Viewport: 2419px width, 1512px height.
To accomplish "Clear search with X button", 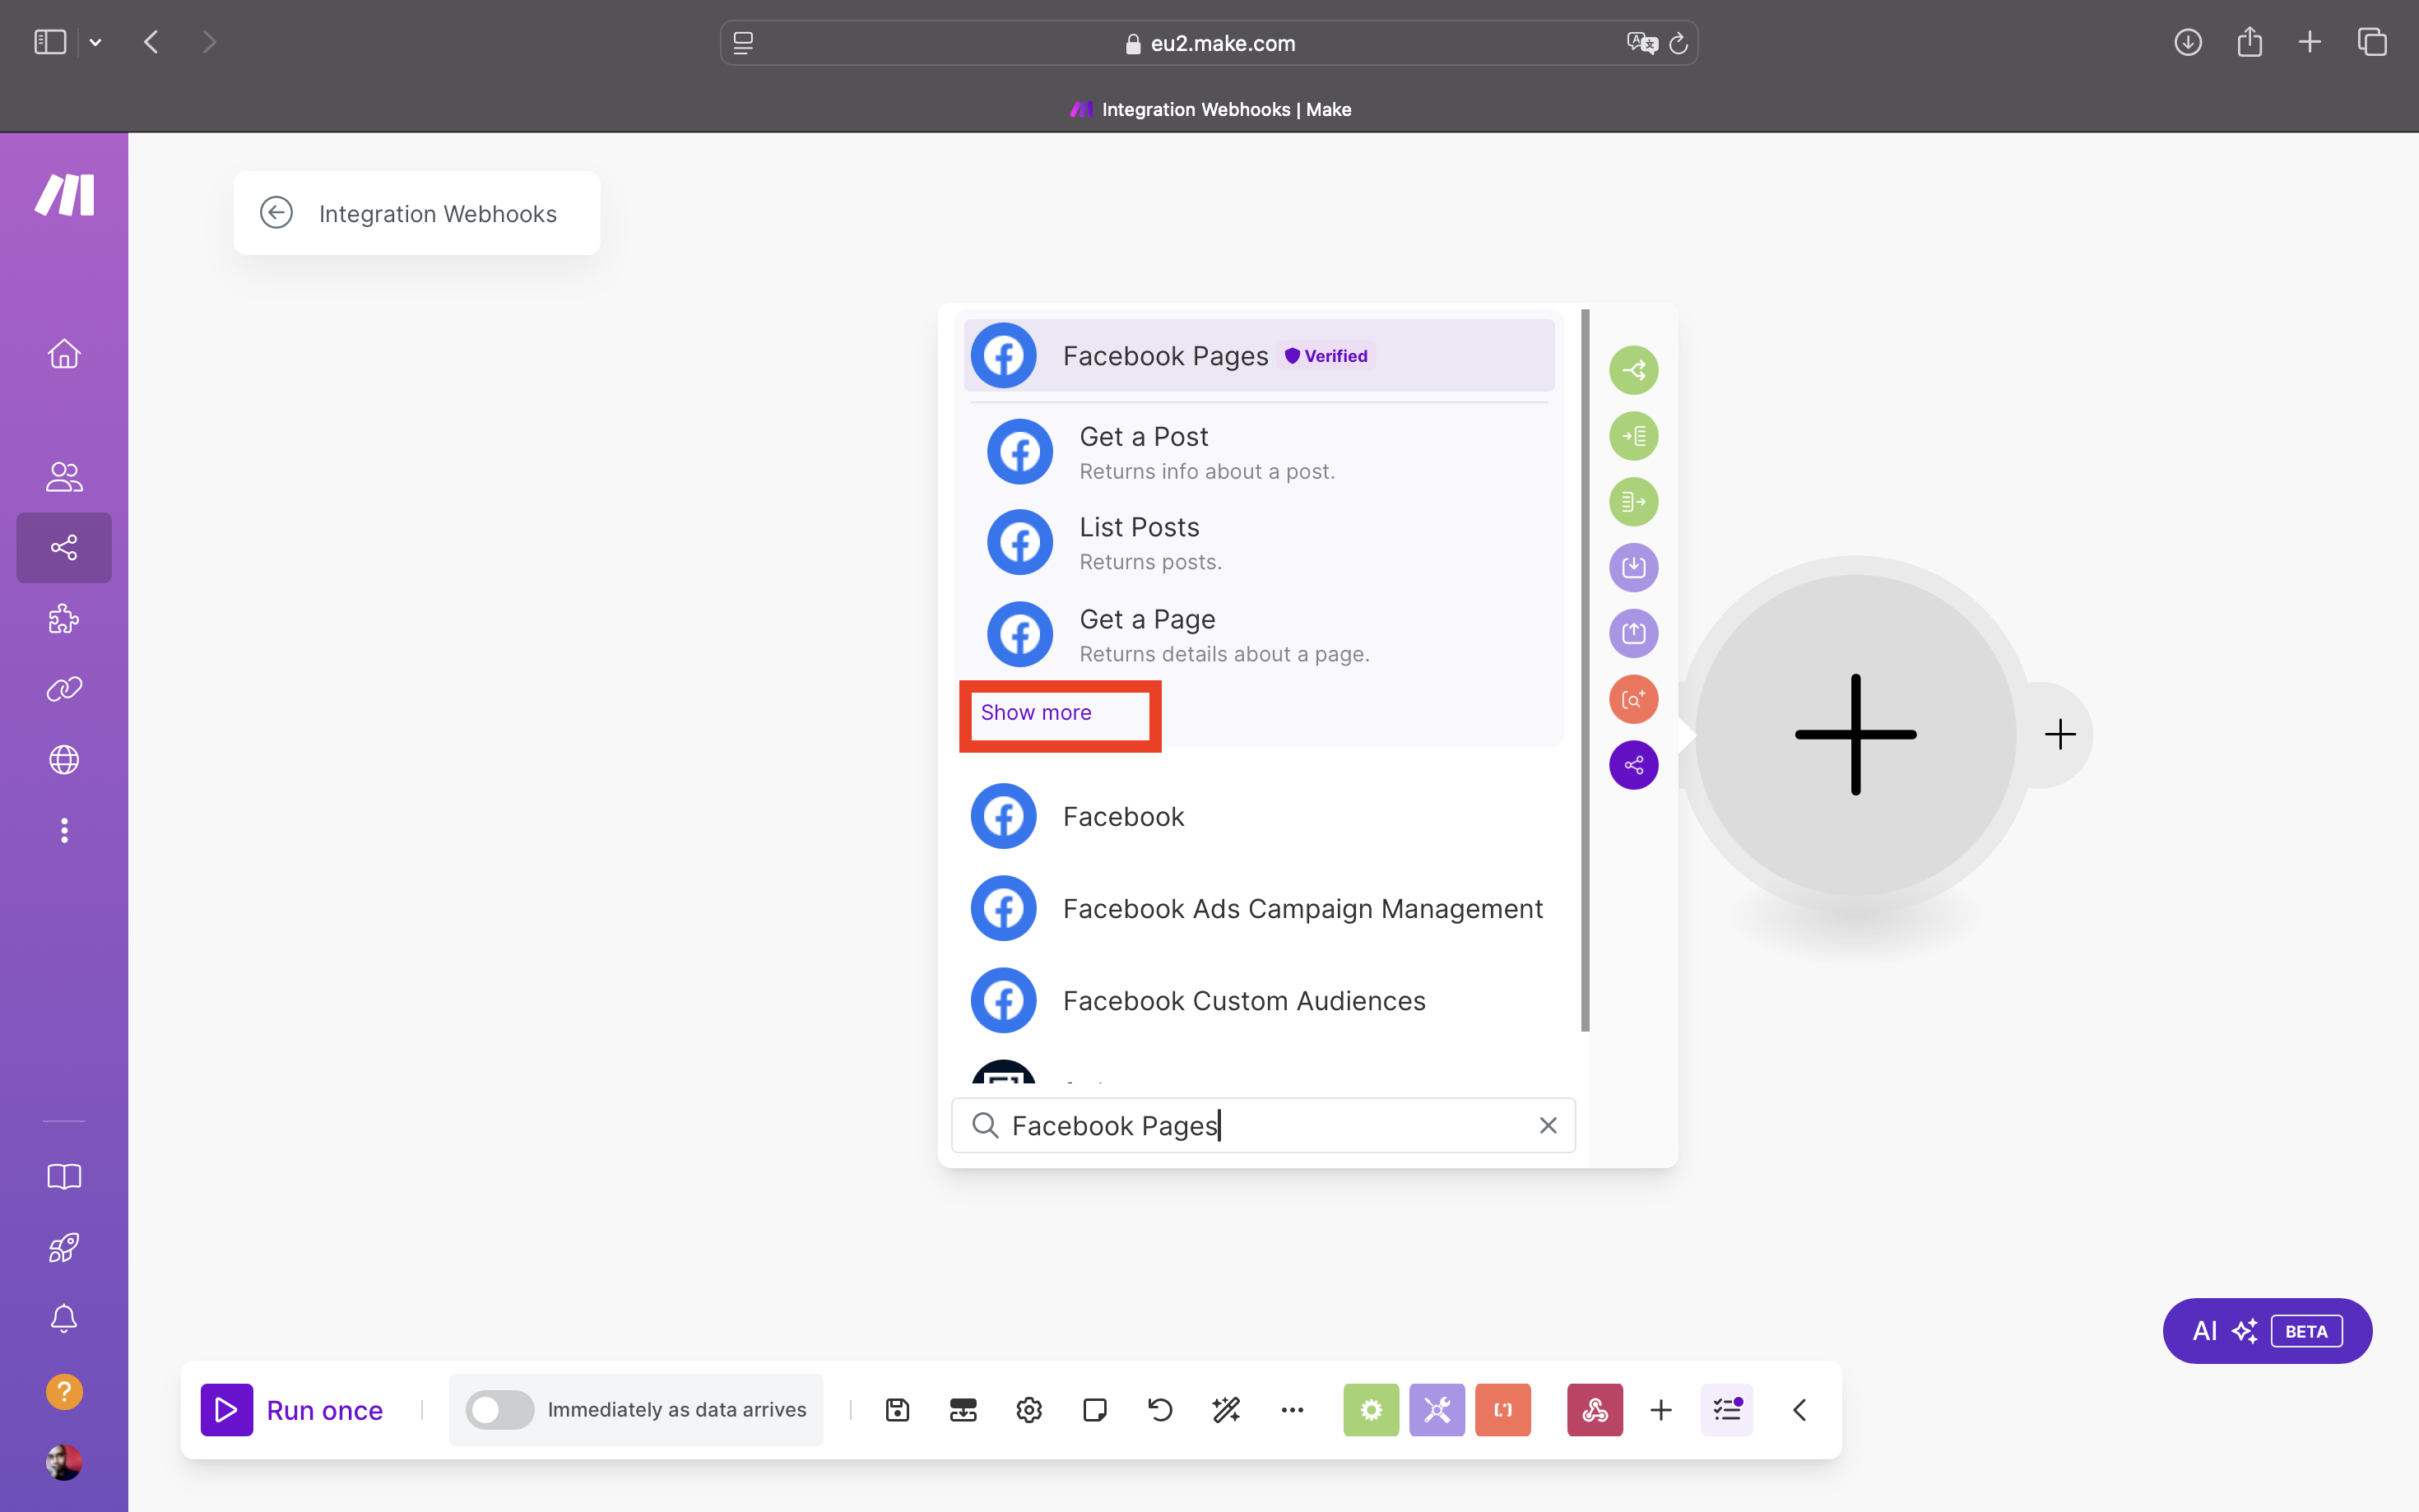I will (1548, 1125).
